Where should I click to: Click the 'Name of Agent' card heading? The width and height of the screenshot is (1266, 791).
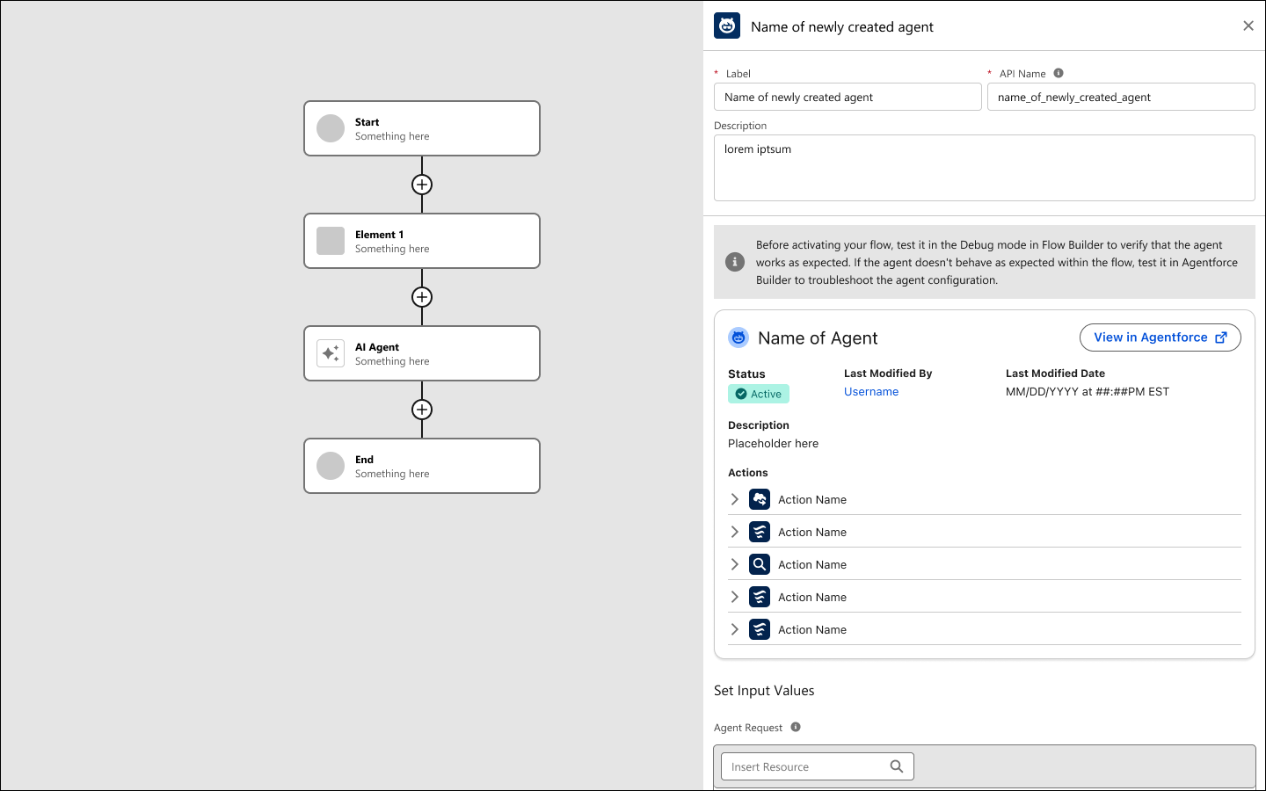tap(818, 338)
